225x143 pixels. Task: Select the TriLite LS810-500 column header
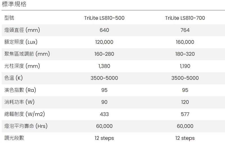[104, 18]
